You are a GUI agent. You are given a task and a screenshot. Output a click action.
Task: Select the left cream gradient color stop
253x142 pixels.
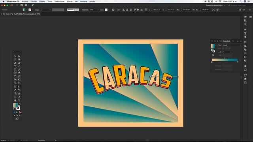(212, 62)
